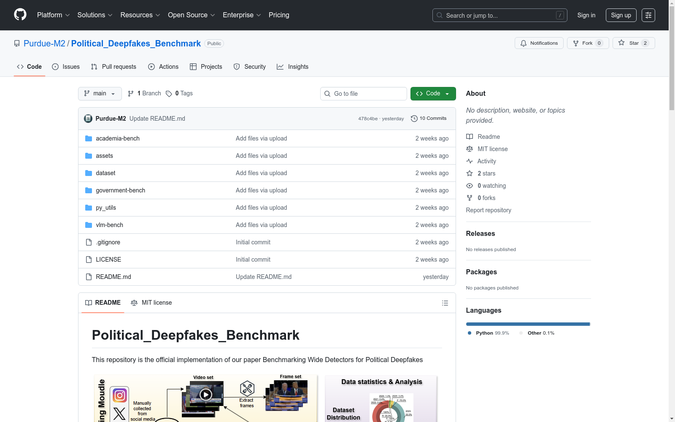
Task: Expand the Enterprise menu
Action: tap(242, 15)
